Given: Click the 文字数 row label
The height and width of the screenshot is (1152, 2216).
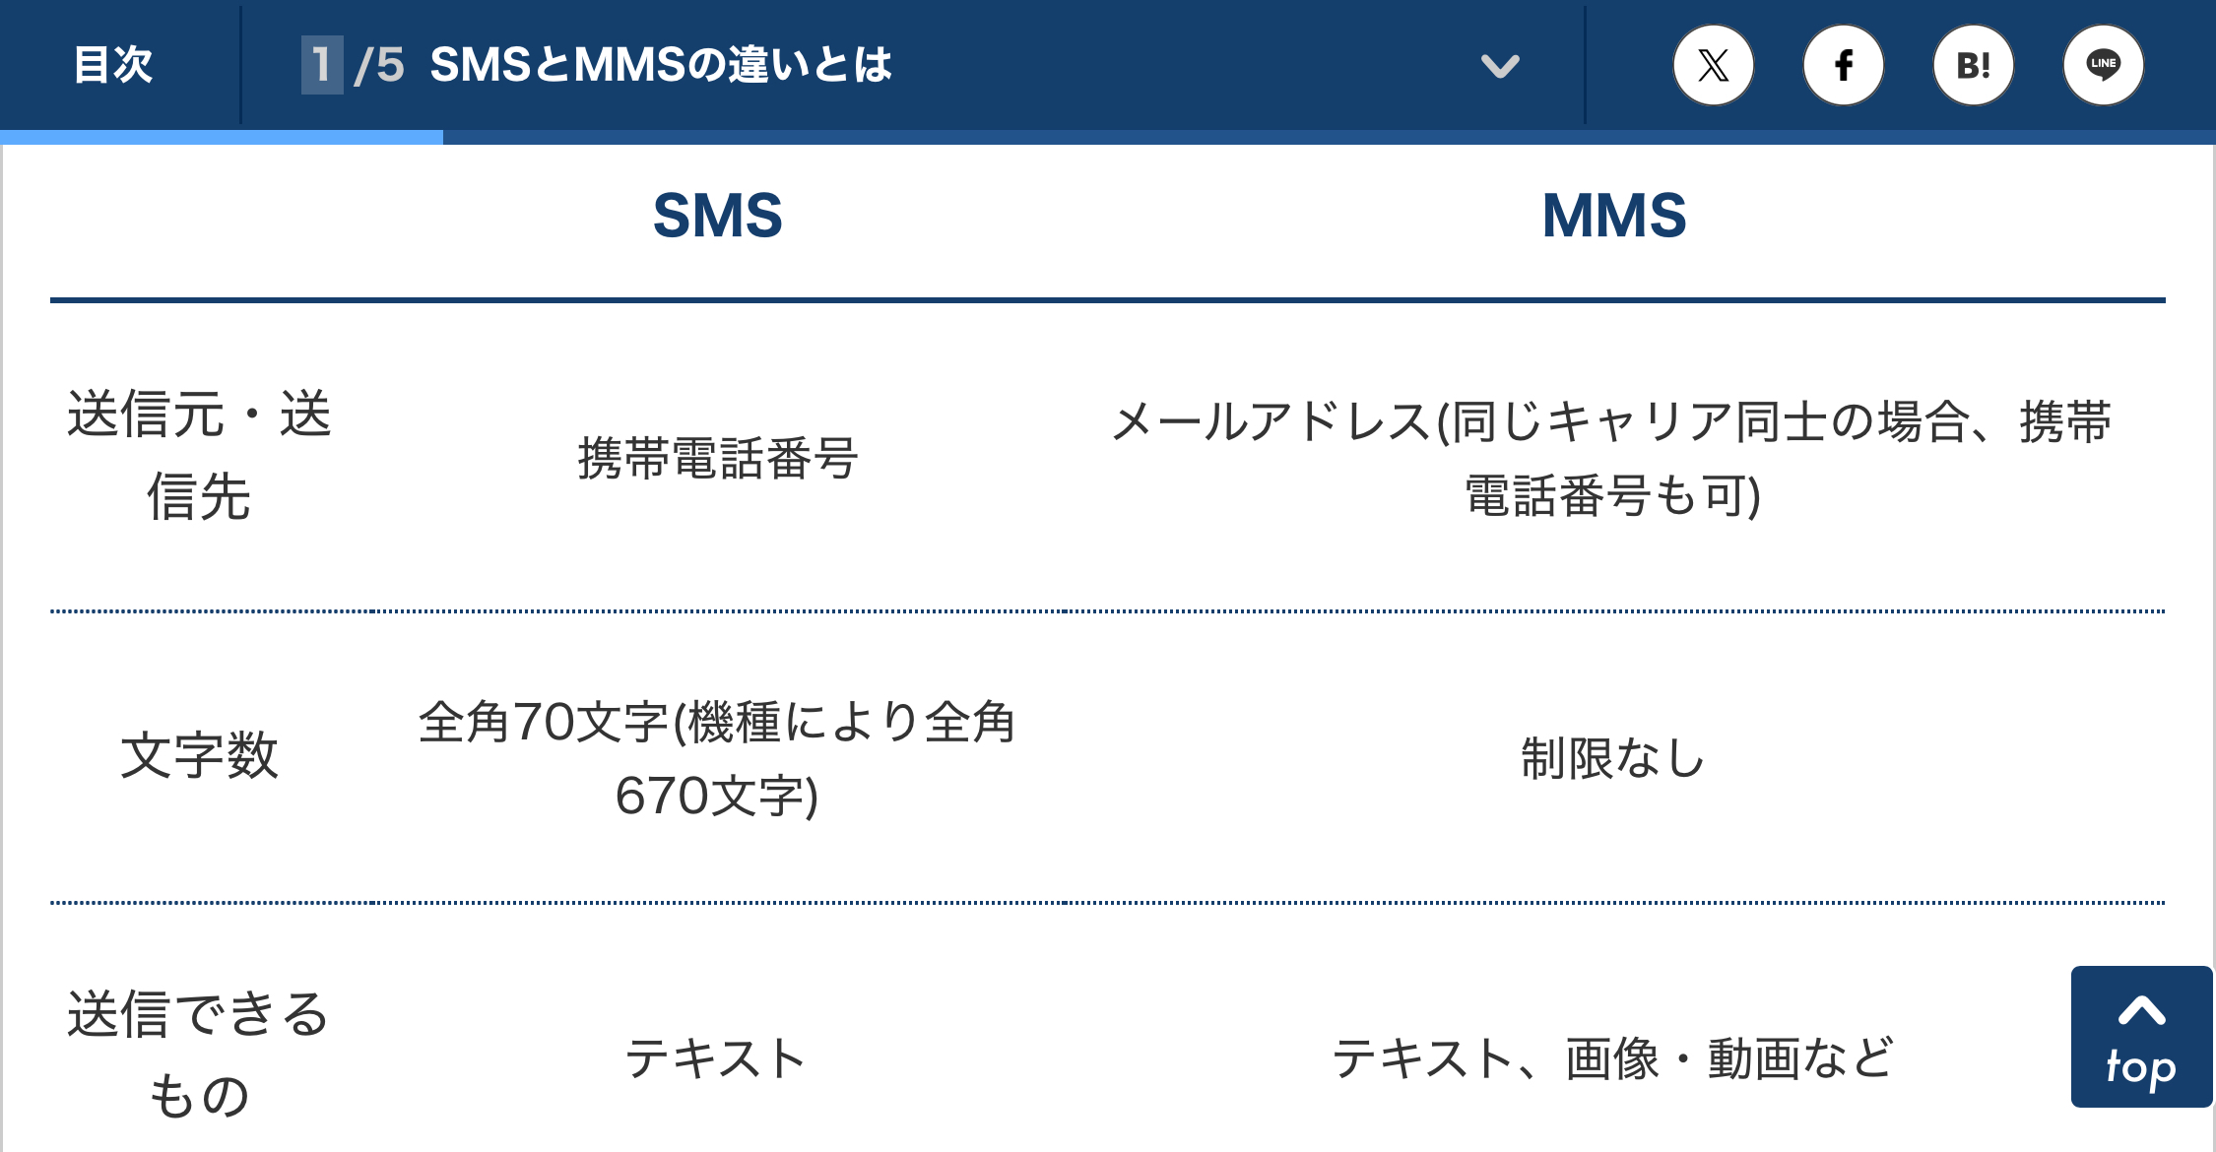Looking at the screenshot, I should pos(199,756).
